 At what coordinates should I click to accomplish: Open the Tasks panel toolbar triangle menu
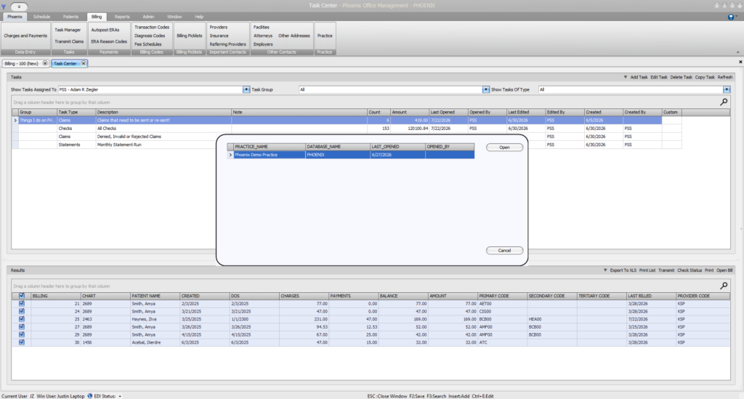tap(626, 77)
